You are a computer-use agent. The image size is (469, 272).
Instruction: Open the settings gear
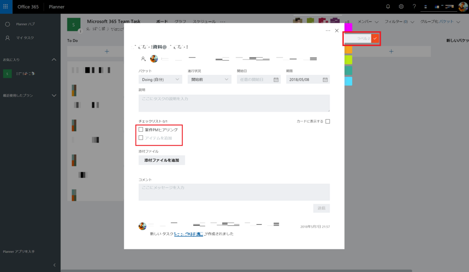pyautogui.click(x=402, y=6)
